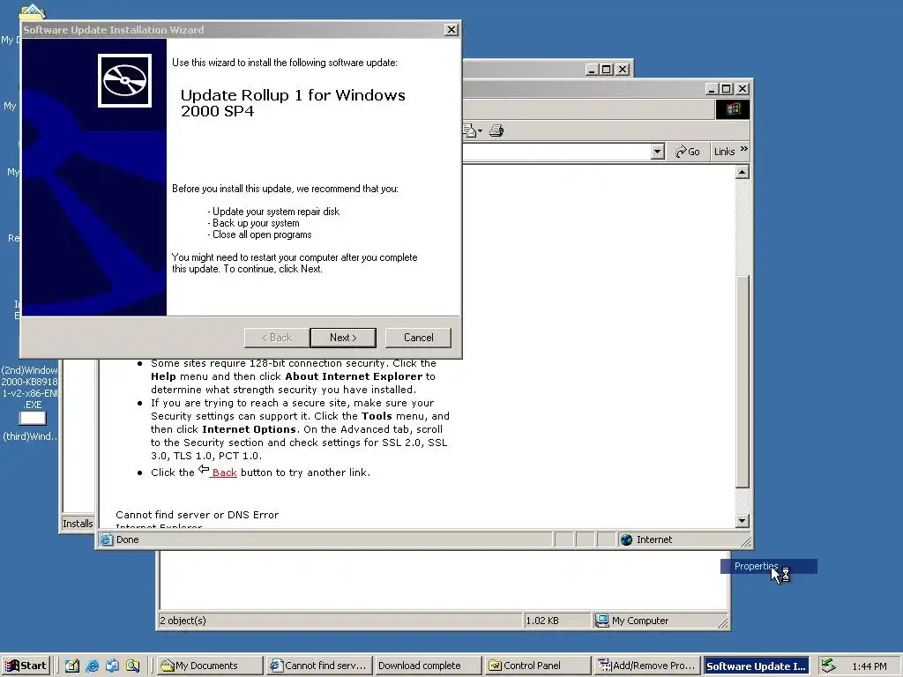The height and width of the screenshot is (677, 903).
Task: Switch to the Add/Remove Programs taskbar button
Action: [x=647, y=666]
